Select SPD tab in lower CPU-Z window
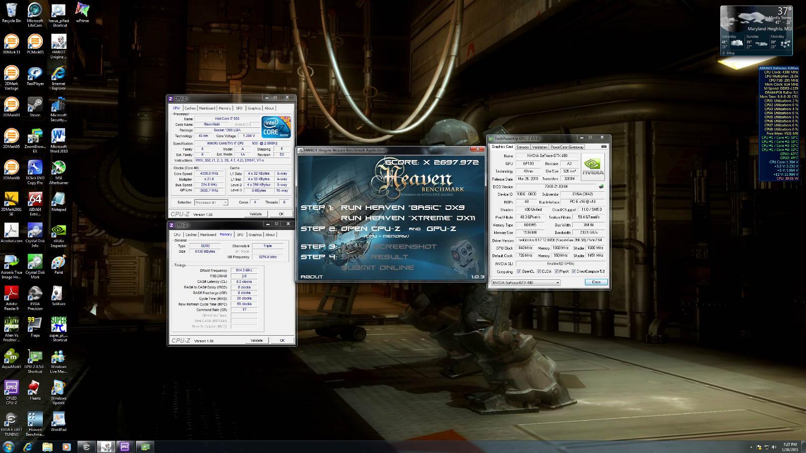The image size is (806, 453). [240, 235]
